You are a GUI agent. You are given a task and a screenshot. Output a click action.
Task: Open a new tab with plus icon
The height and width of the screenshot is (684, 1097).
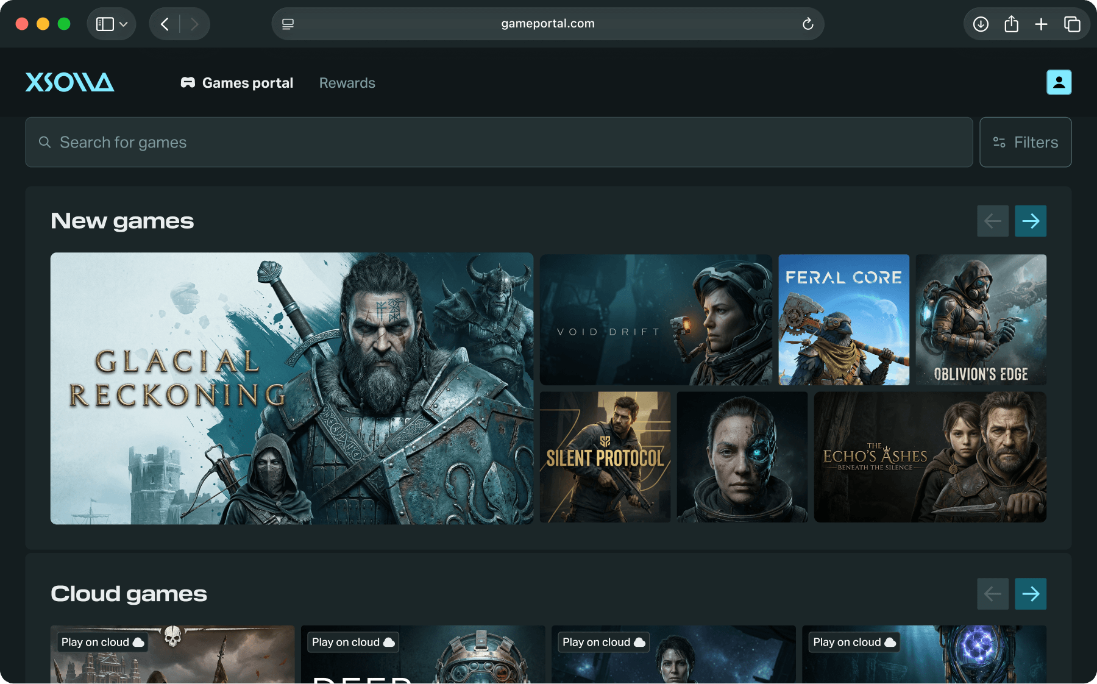[1041, 24]
